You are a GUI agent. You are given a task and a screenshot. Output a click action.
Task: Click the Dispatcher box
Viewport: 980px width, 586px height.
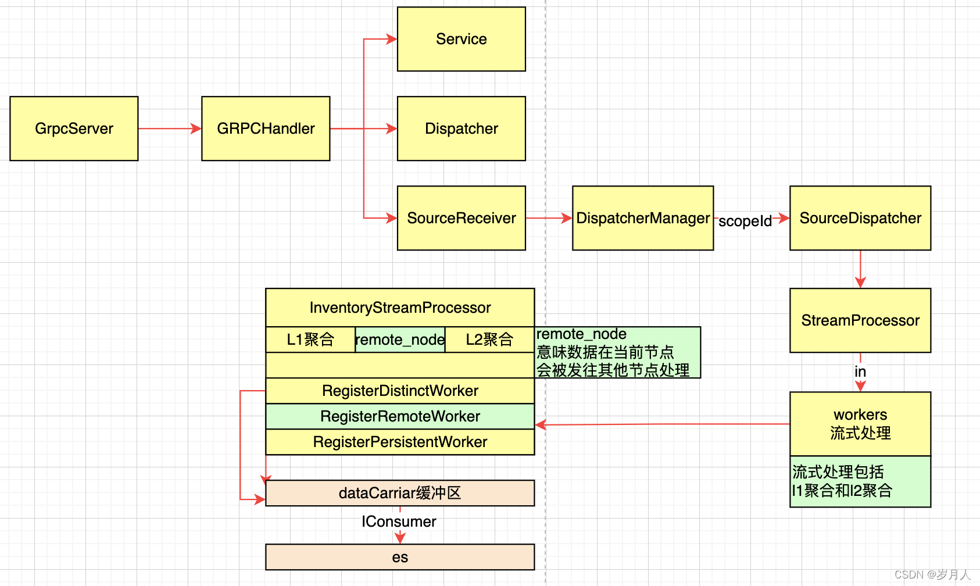pos(462,128)
